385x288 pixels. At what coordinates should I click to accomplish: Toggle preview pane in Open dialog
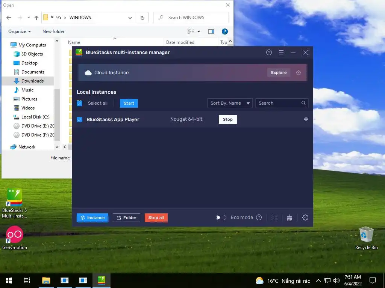tap(211, 31)
